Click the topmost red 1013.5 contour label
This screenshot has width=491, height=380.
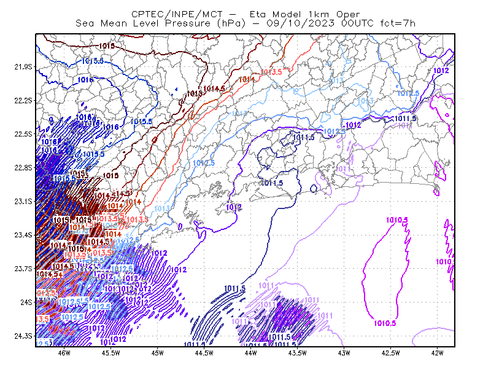[x=271, y=72]
